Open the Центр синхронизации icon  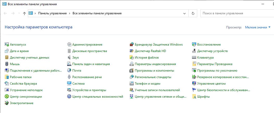[x=7, y=97]
